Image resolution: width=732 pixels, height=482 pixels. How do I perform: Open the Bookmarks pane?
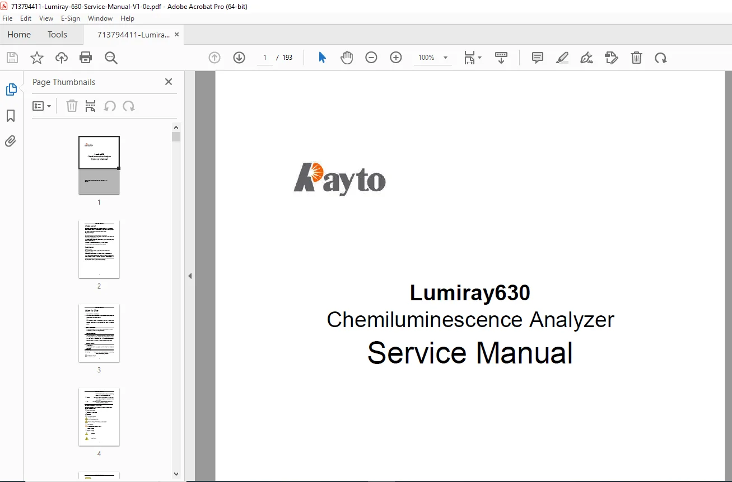click(x=11, y=116)
